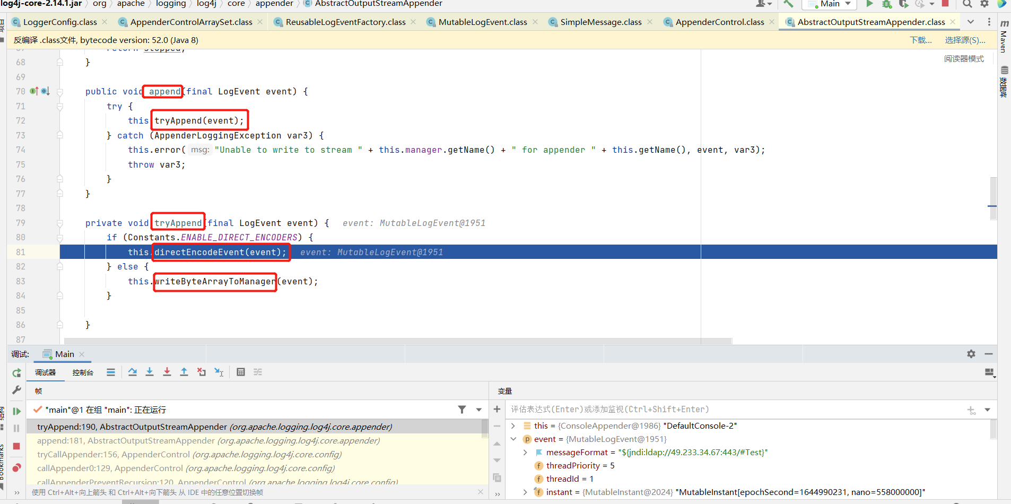Step over the current line in the debugger
The height and width of the screenshot is (504, 1011).
[133, 372]
